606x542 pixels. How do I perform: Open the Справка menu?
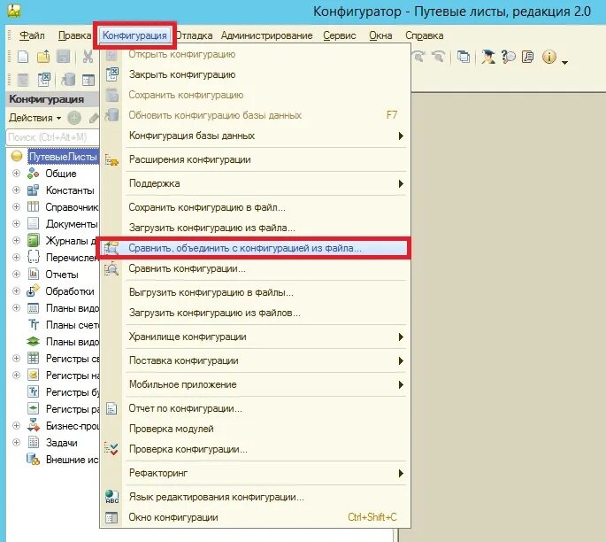click(424, 35)
